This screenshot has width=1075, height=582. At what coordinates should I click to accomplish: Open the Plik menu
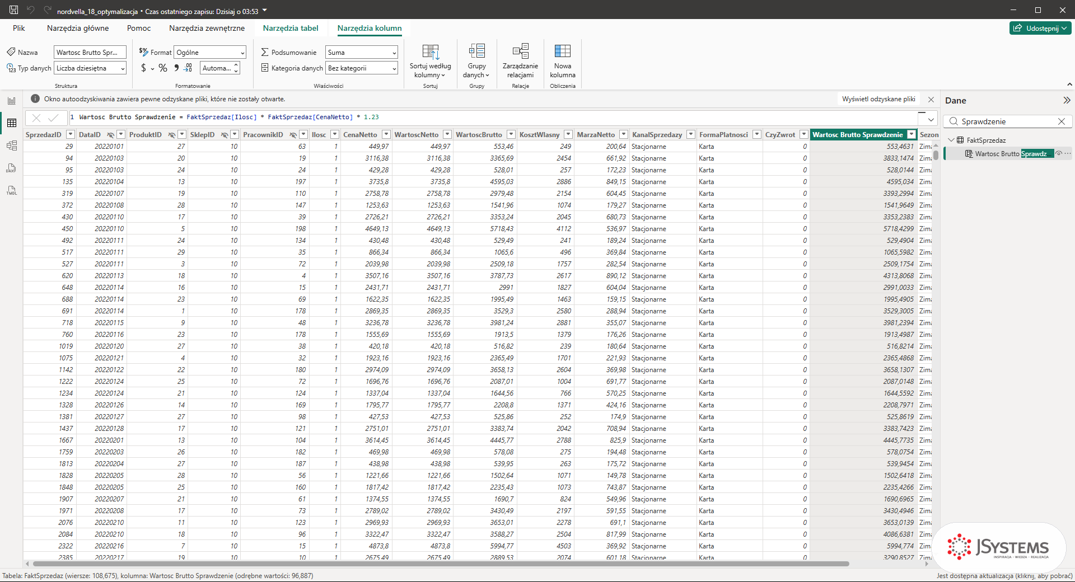coord(19,28)
